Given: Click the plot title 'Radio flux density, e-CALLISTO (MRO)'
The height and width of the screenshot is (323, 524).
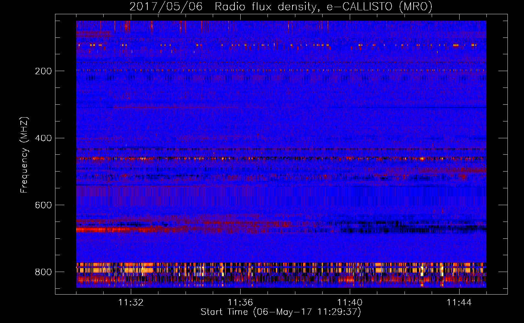Looking at the screenshot, I should point(324,7).
